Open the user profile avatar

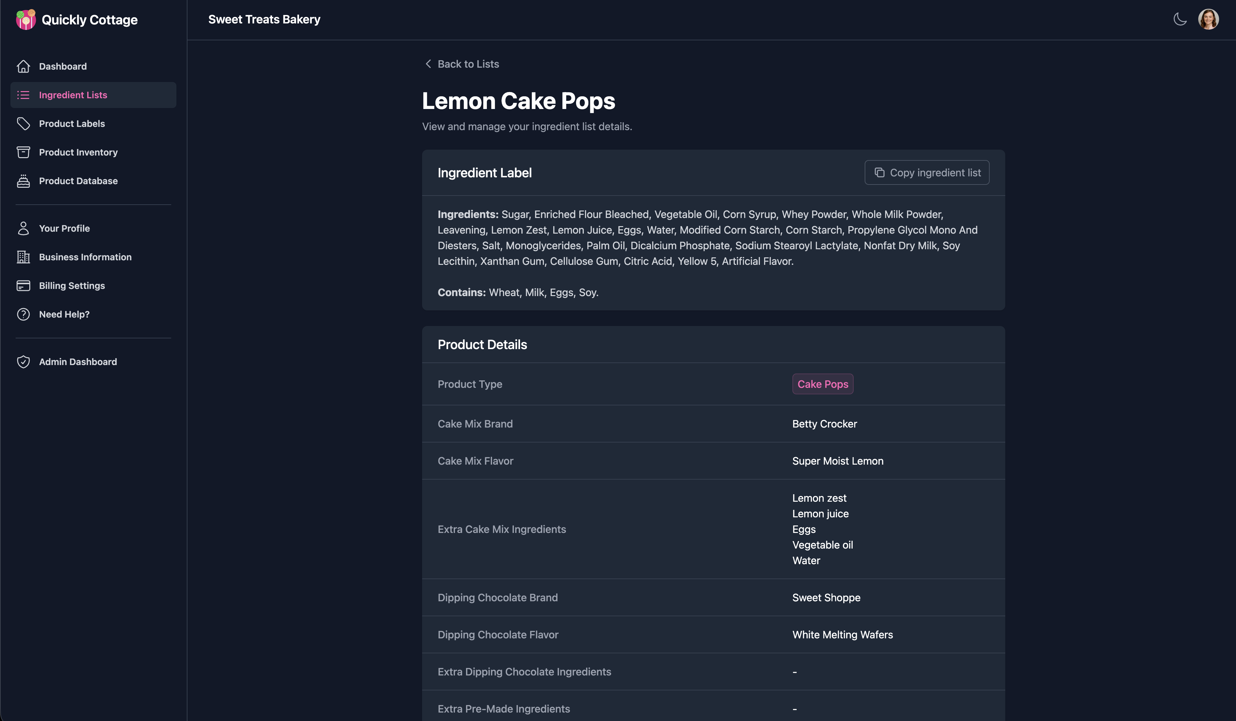point(1209,19)
